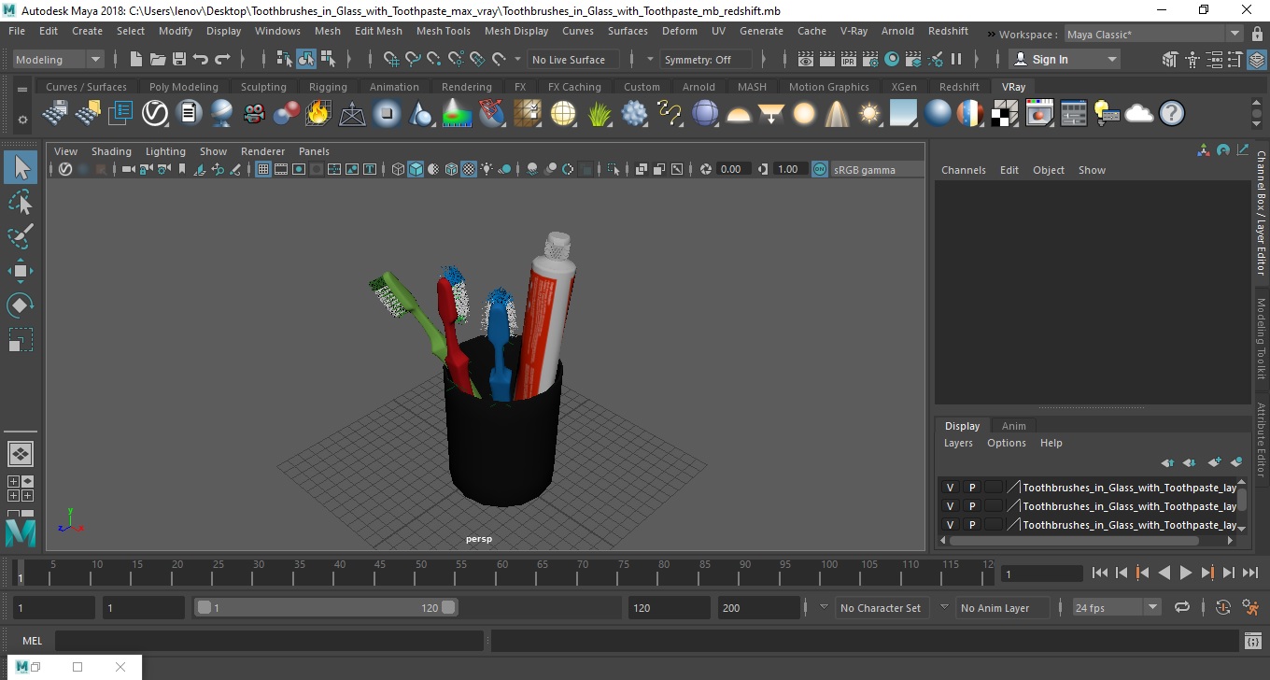Click the VRay grass fur shelf icon
1270x680 pixels.
pyautogui.click(x=599, y=114)
